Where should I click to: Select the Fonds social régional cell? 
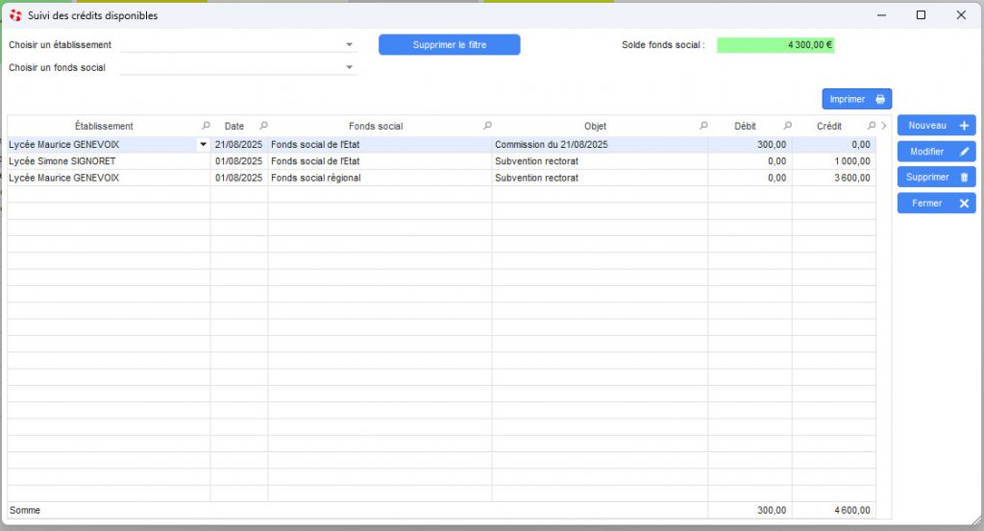click(x=316, y=178)
